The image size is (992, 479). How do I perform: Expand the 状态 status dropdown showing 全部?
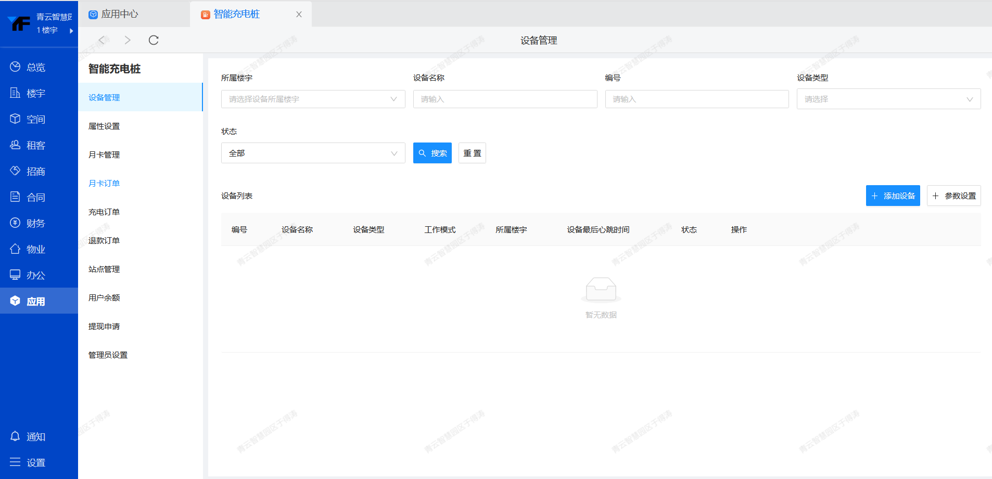313,153
